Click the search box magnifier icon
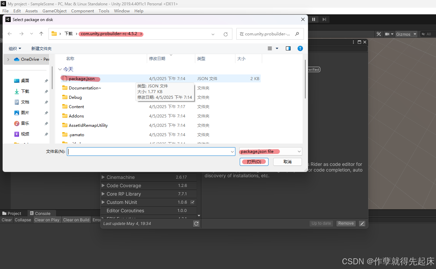Viewport: 436px width, 269px height. click(297, 34)
